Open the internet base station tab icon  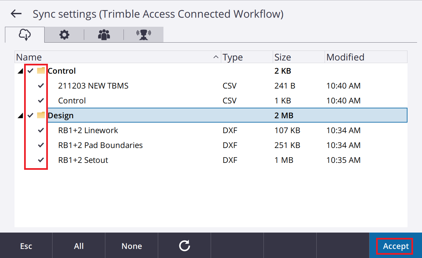coord(143,34)
